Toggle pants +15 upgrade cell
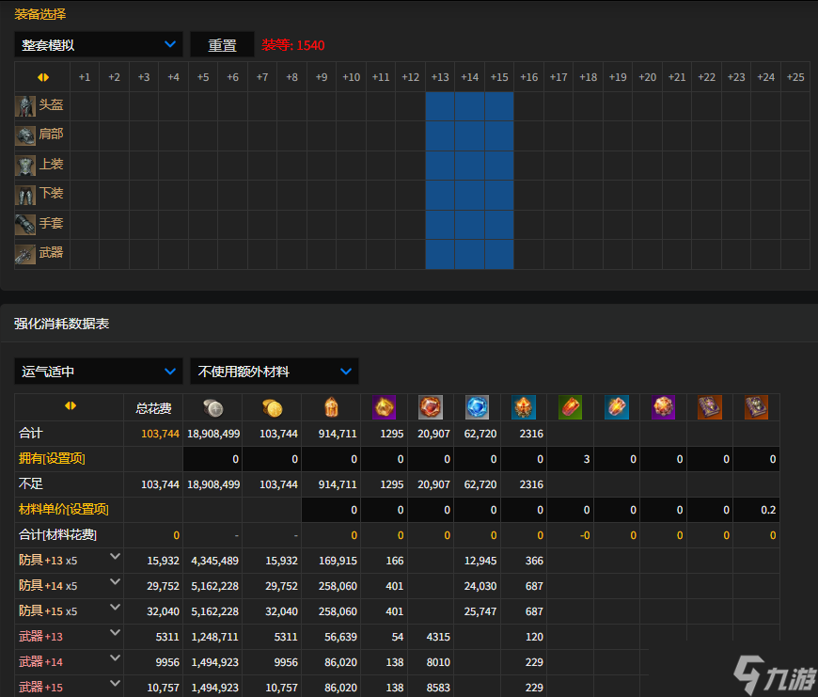 (499, 195)
